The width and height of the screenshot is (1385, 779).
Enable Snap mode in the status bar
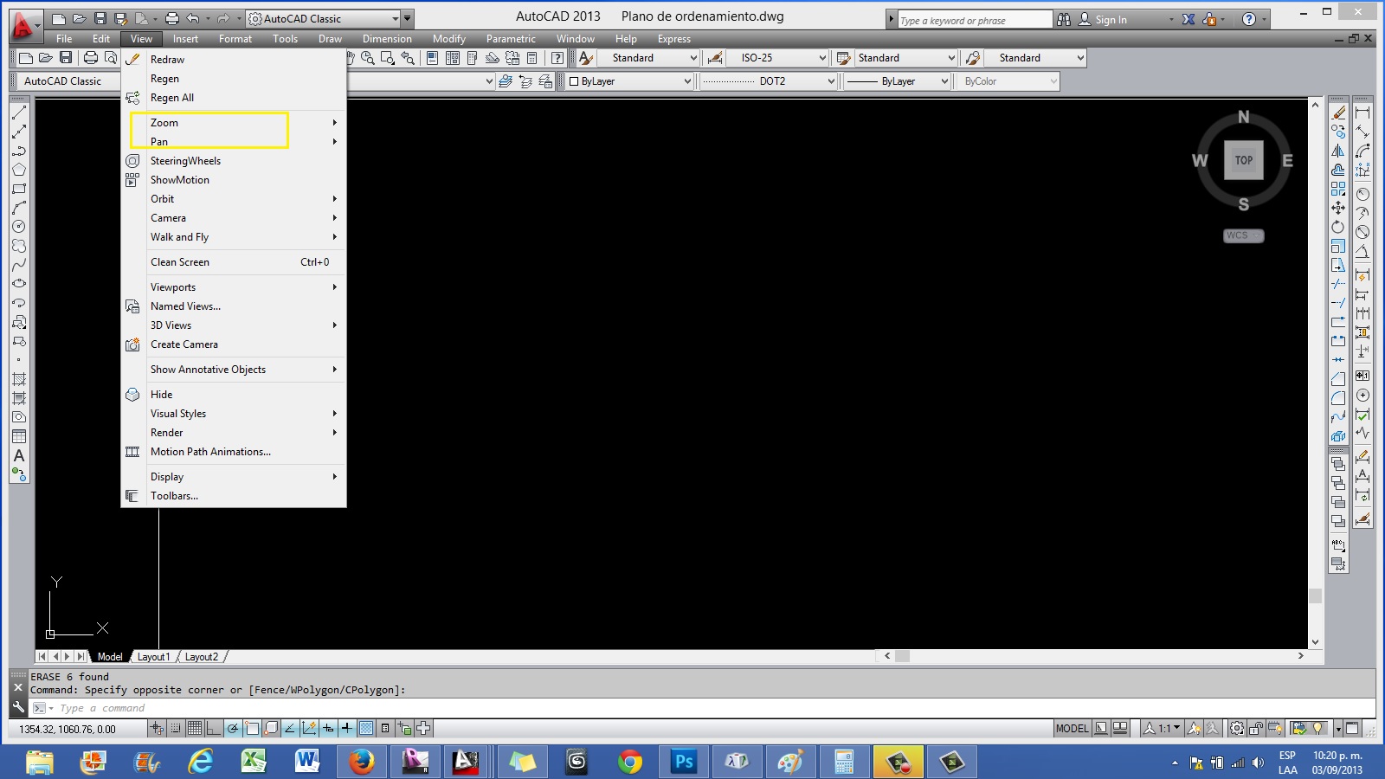[x=176, y=729]
